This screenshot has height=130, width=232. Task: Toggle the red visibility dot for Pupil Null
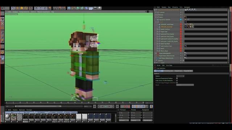tap(181, 31)
